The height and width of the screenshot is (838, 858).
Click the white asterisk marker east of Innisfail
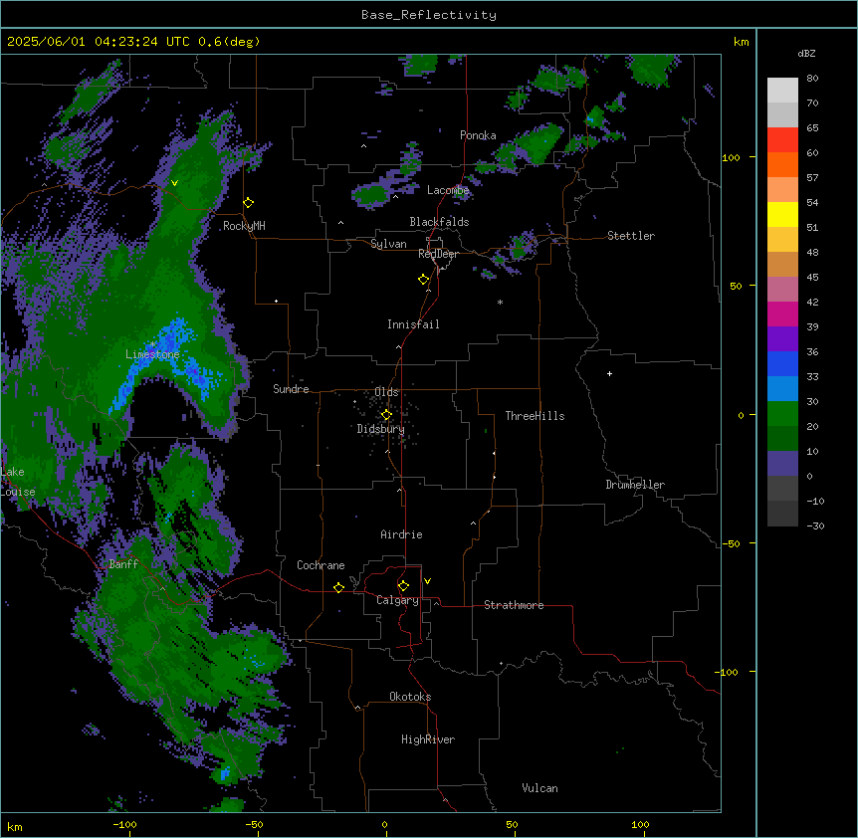(500, 302)
